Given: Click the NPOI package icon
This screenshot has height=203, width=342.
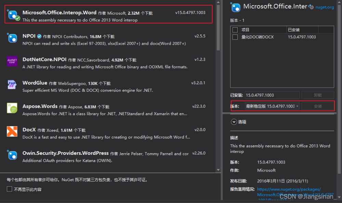Looking at the screenshot, I should coord(12,38).
